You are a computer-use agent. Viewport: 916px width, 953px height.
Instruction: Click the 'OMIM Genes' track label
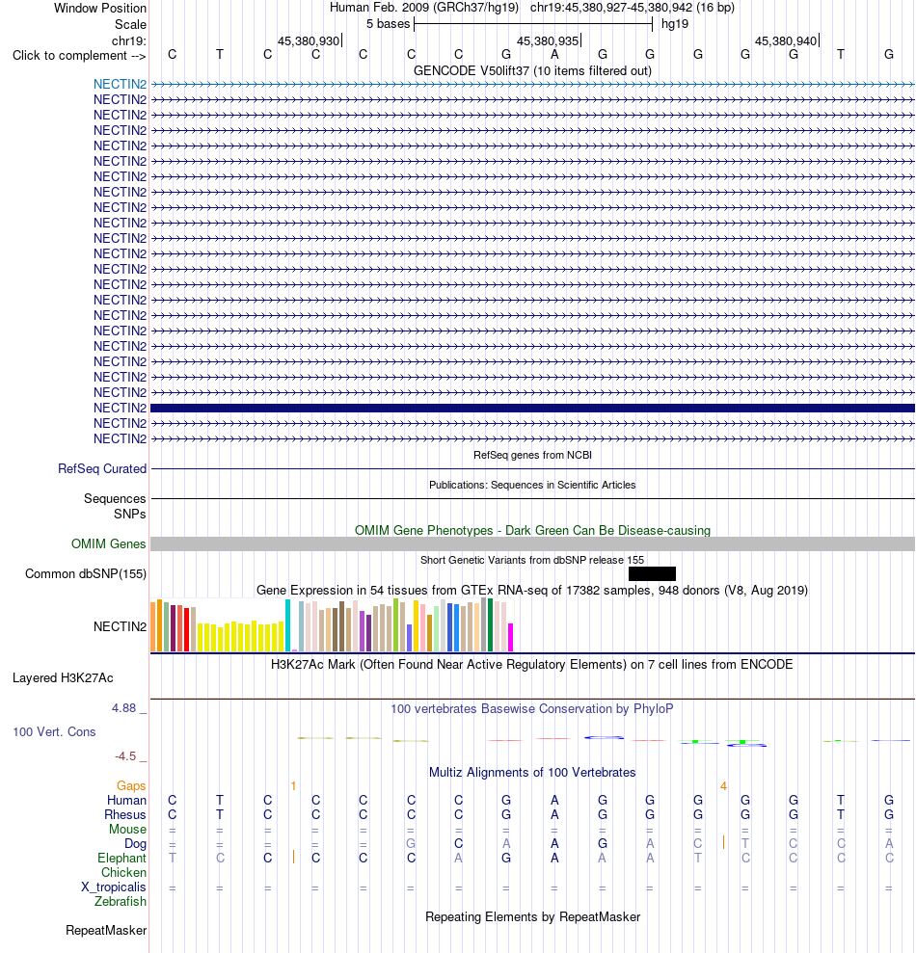coord(108,543)
